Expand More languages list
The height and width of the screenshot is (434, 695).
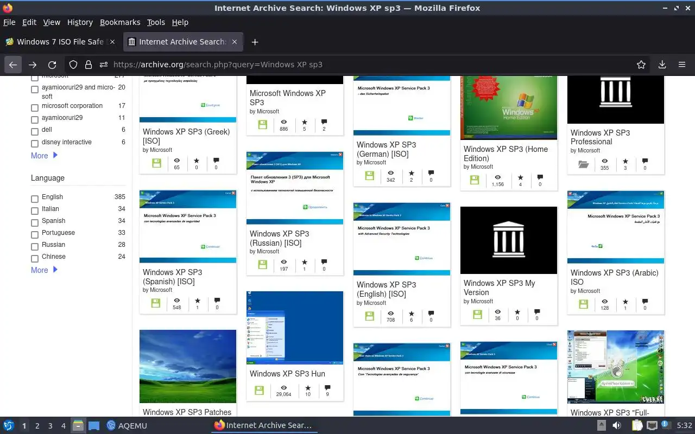pyautogui.click(x=44, y=270)
